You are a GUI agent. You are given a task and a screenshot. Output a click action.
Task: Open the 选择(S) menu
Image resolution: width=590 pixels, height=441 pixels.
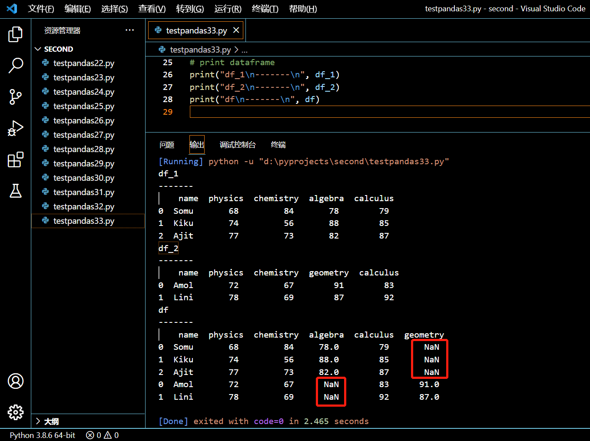114,9
